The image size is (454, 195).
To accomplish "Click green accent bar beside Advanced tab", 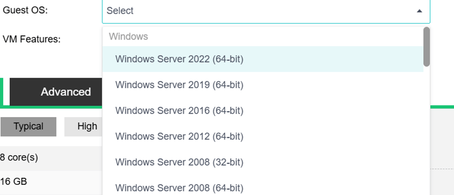I will pyautogui.click(x=1, y=91).
